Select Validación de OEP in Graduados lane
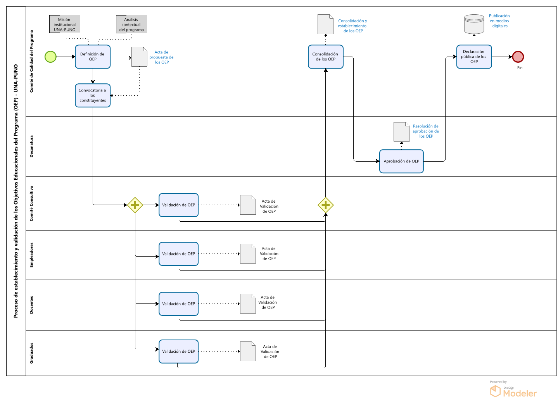 pos(179,352)
